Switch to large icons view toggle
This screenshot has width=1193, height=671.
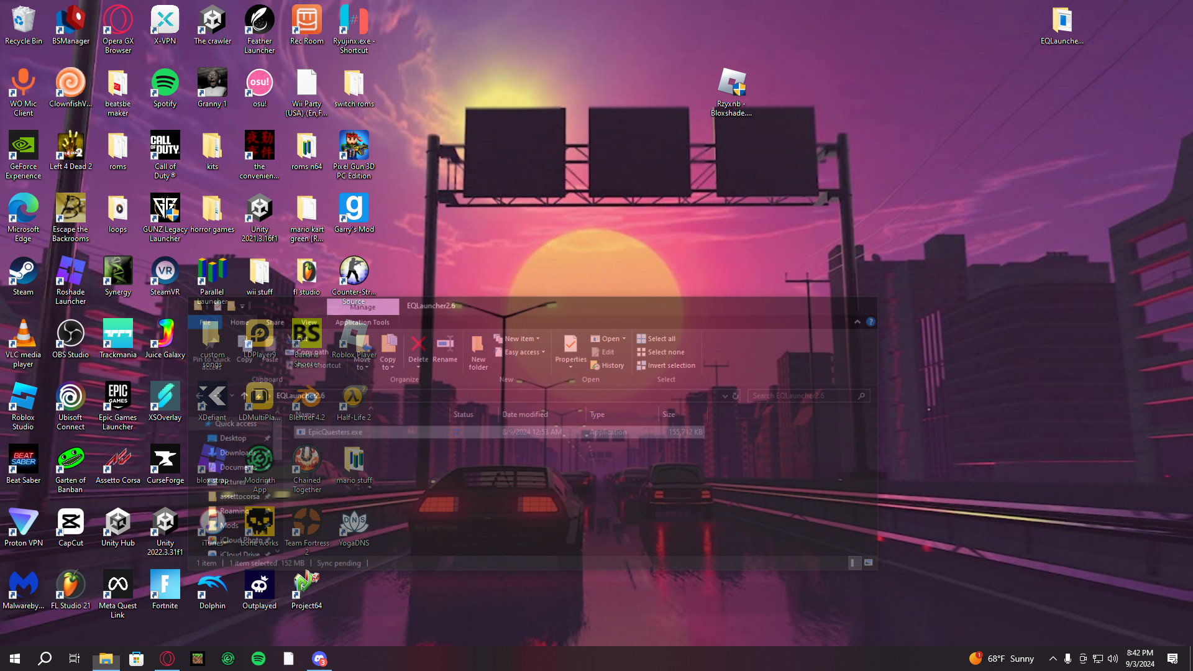(x=868, y=563)
